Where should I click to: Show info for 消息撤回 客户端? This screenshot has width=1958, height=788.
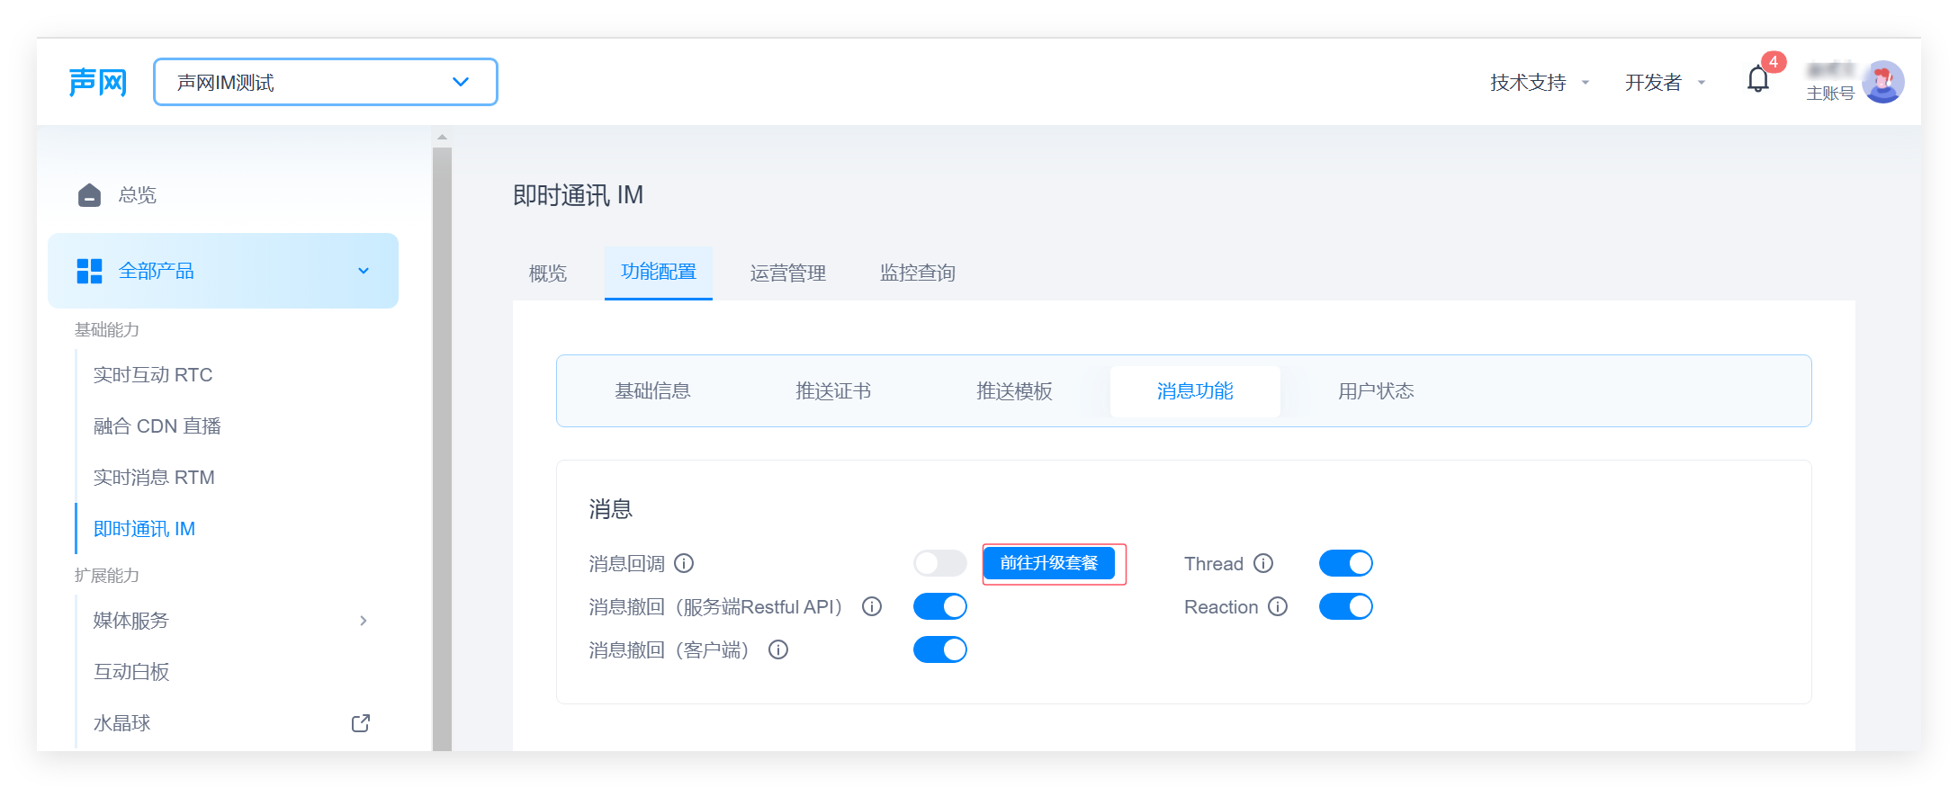[x=778, y=650]
